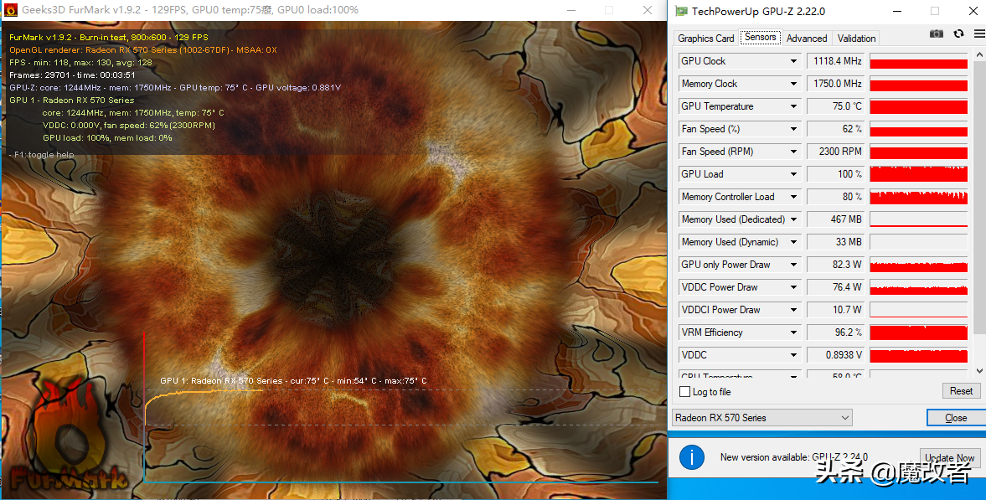Open the GPU-Z hamburger menu
This screenshot has width=986, height=500.
pos(979,34)
